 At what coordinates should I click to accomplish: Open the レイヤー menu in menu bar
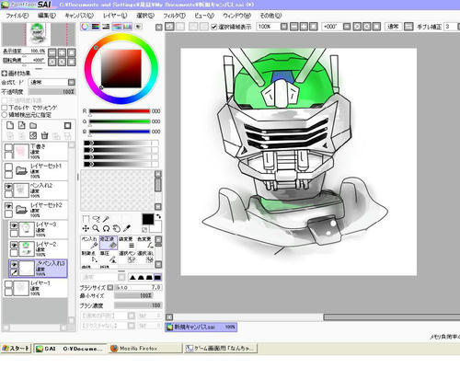[115, 16]
